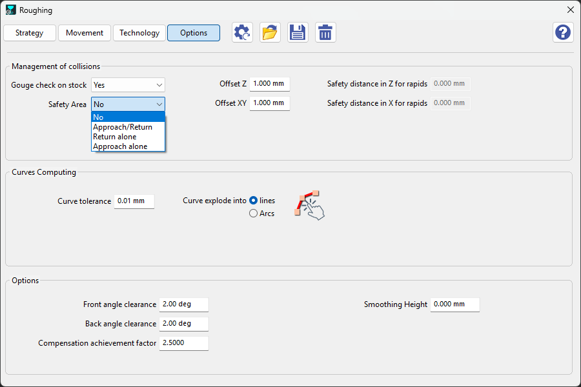Click the Curve tolerance field
The width and height of the screenshot is (581, 387).
[x=134, y=201]
